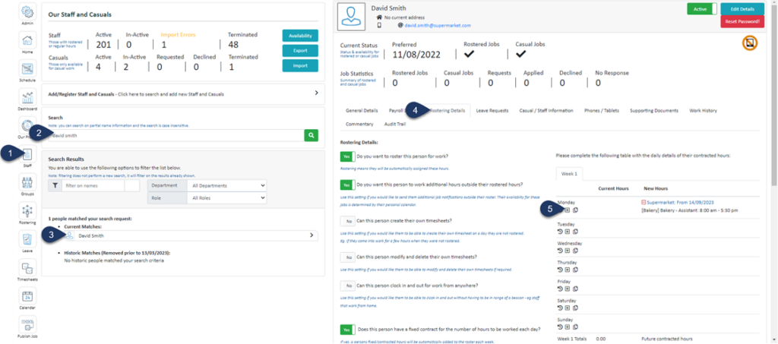Viewport: 778px width, 344px height.
Task: Open david.smith@supermarket.com email link
Action: point(438,25)
